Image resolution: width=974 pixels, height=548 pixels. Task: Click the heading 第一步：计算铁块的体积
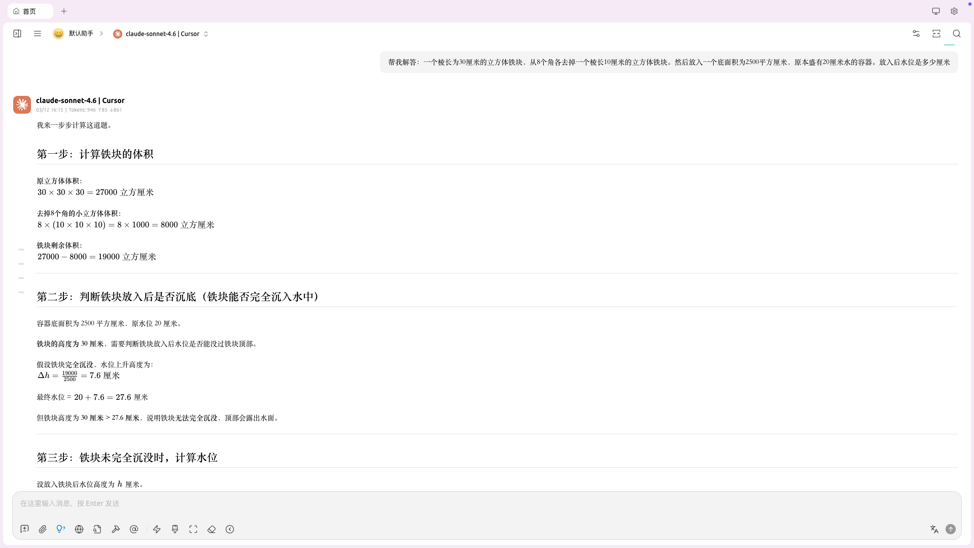click(95, 154)
